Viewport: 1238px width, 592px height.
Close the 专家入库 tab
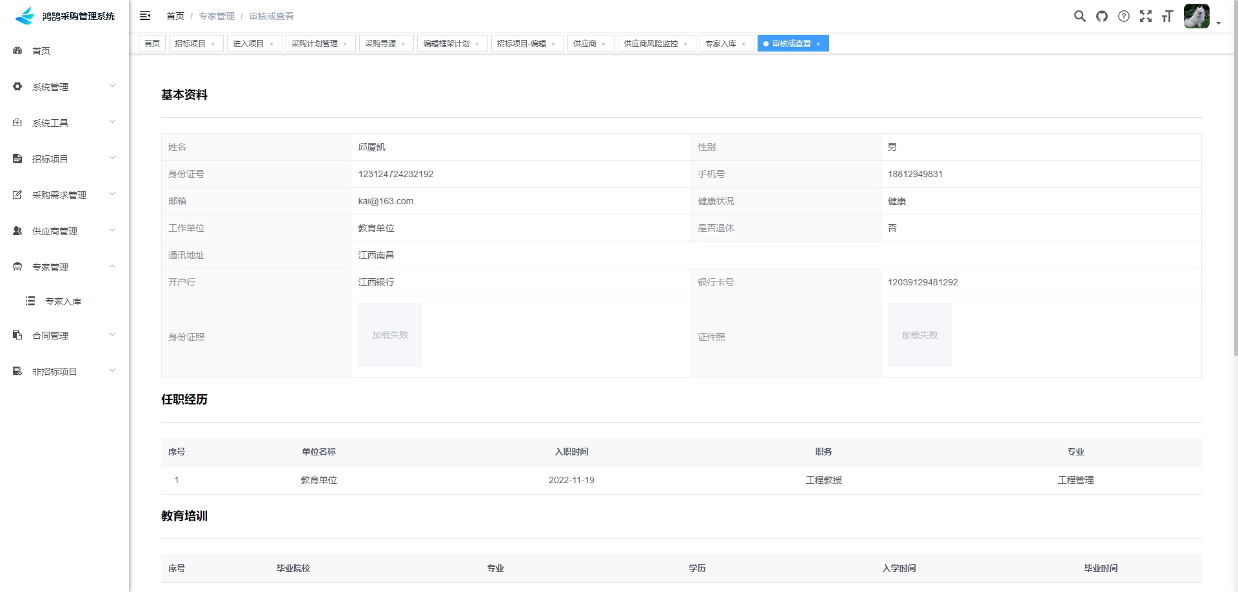pyautogui.click(x=743, y=44)
